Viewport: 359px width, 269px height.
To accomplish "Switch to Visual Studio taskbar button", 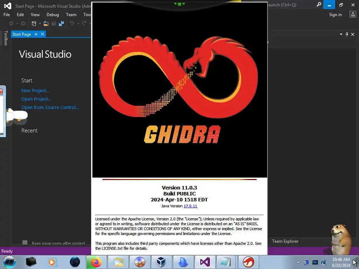I will [205, 262].
